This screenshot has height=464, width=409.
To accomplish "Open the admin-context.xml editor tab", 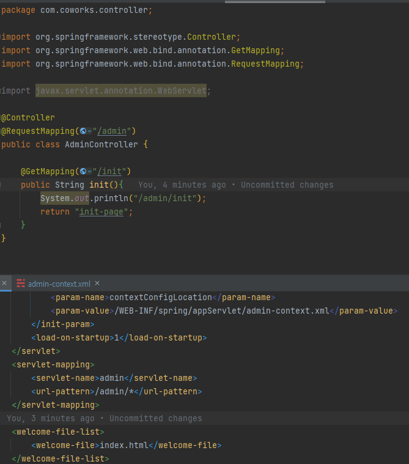I will point(59,284).
